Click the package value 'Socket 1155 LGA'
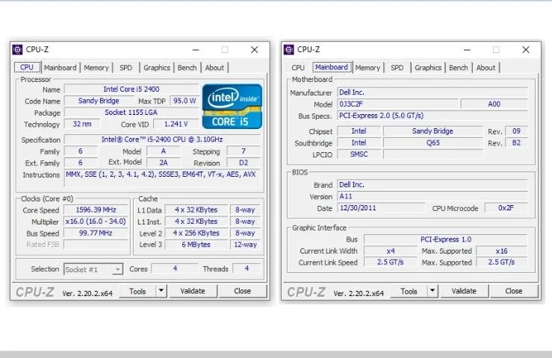 coord(131,113)
